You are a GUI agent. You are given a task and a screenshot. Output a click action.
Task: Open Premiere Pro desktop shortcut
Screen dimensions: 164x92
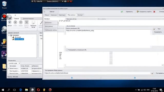4,55
